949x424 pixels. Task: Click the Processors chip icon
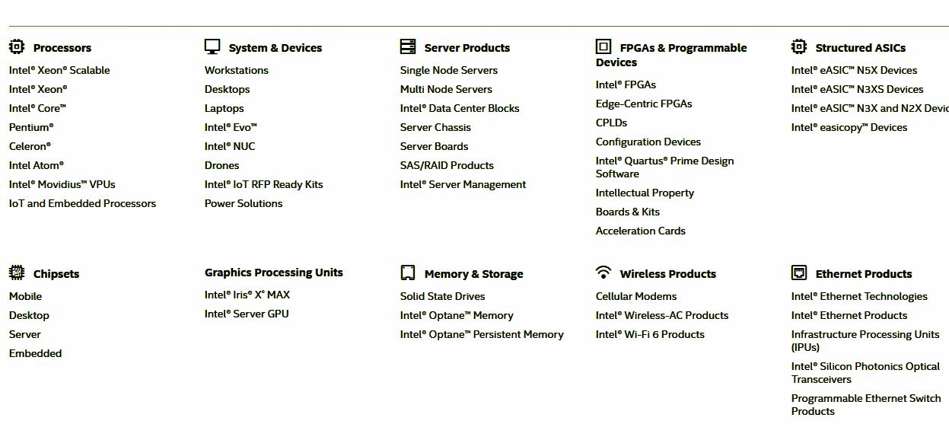coord(17,47)
